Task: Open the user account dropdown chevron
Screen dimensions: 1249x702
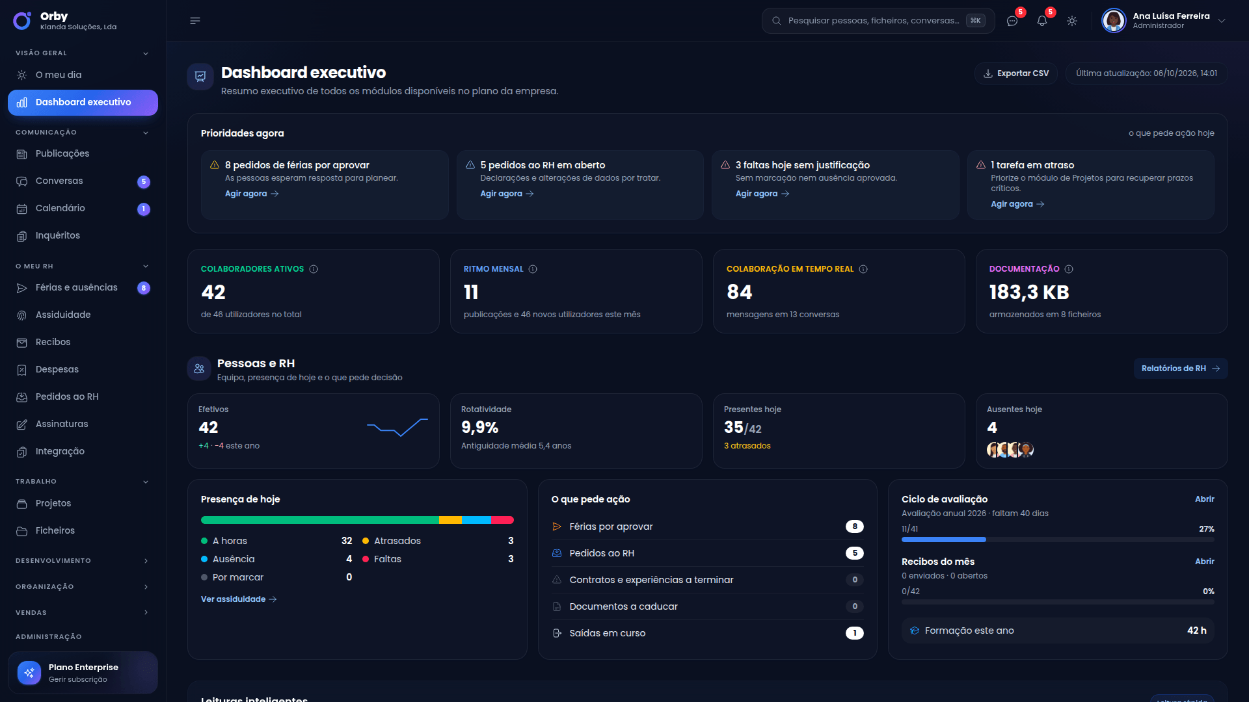Action: [1222, 21]
